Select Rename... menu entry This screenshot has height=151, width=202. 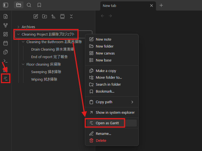112,134
